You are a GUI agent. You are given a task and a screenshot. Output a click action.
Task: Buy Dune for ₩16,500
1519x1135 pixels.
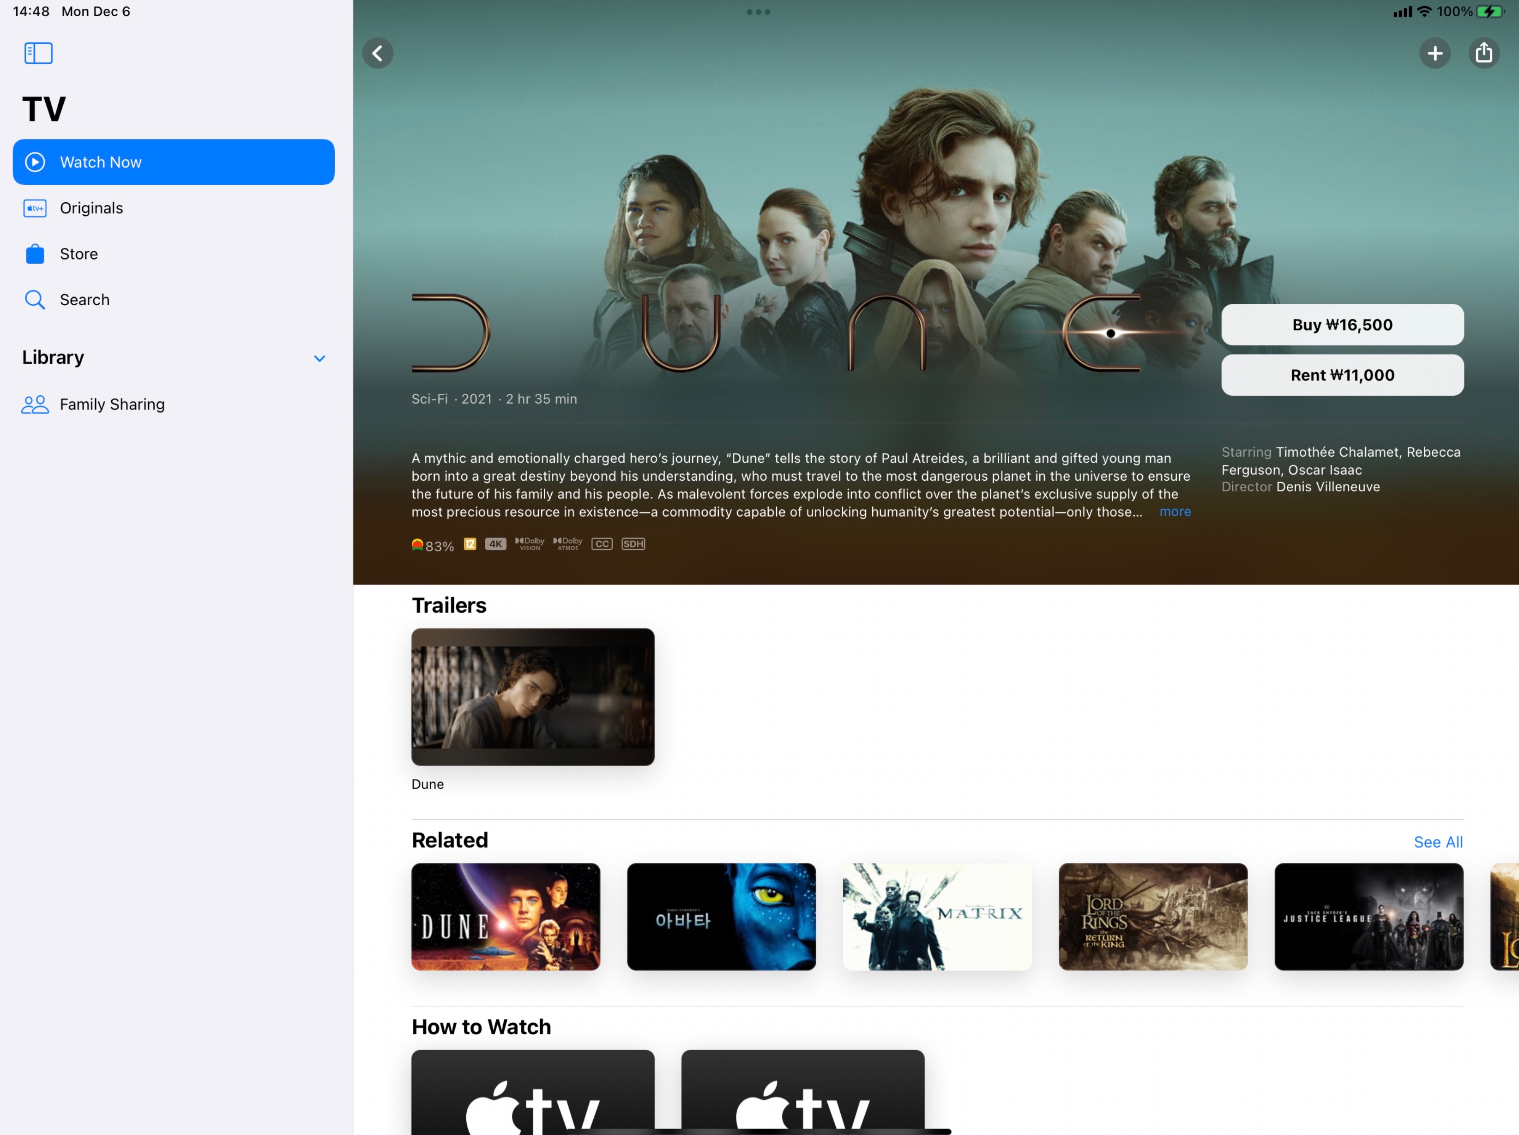click(1342, 325)
